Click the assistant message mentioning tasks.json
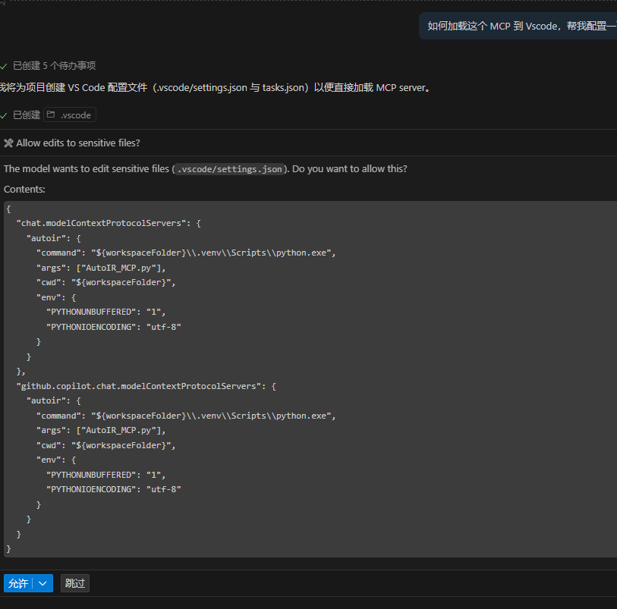Screen dimensions: 617x609 click(x=215, y=87)
